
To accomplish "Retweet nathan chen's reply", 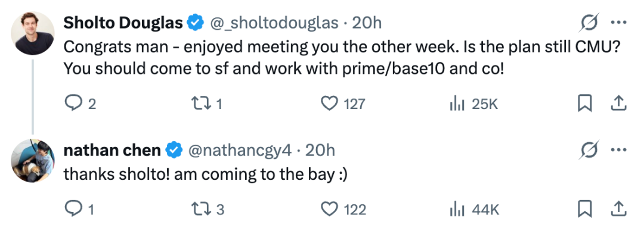I will (201, 210).
